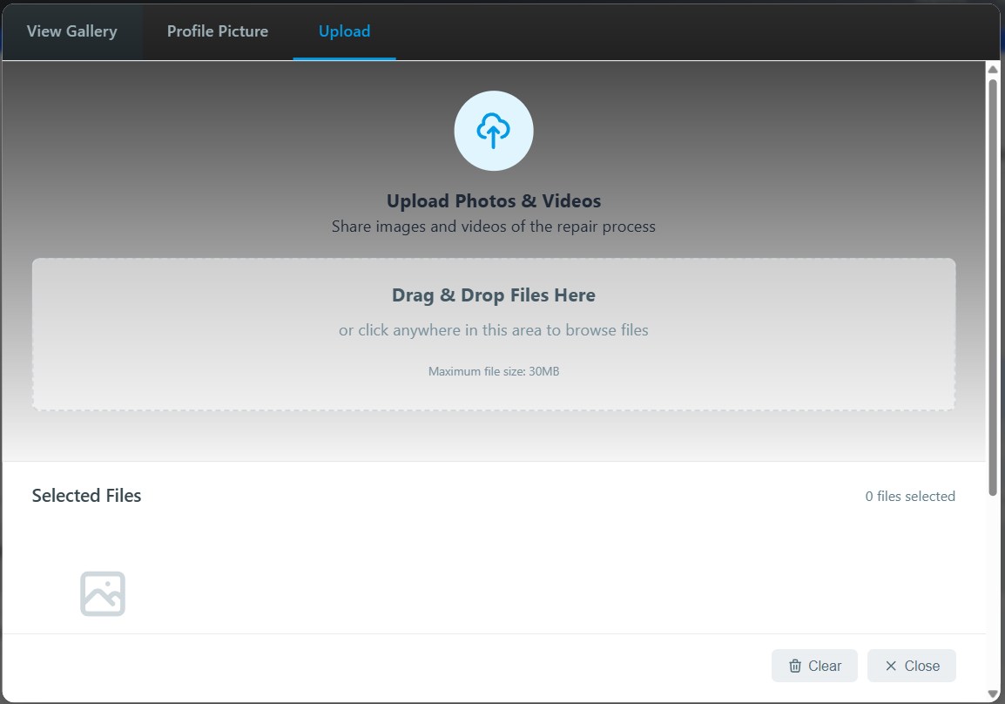Click the 'Maximum file size: 30MB' label
The height and width of the screenshot is (704, 1005).
pos(493,371)
